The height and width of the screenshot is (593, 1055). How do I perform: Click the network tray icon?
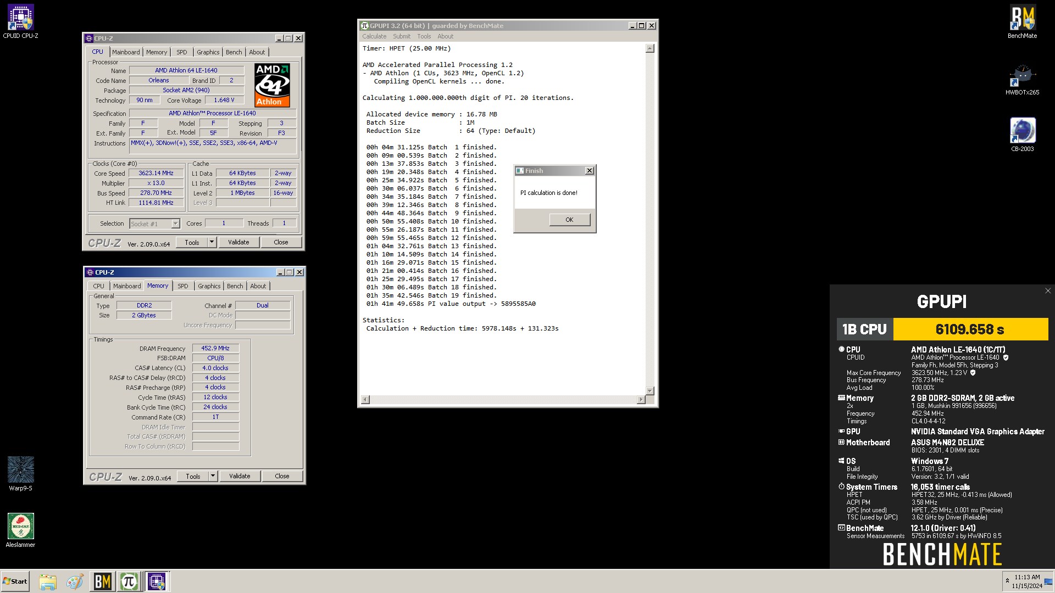(x=1048, y=582)
